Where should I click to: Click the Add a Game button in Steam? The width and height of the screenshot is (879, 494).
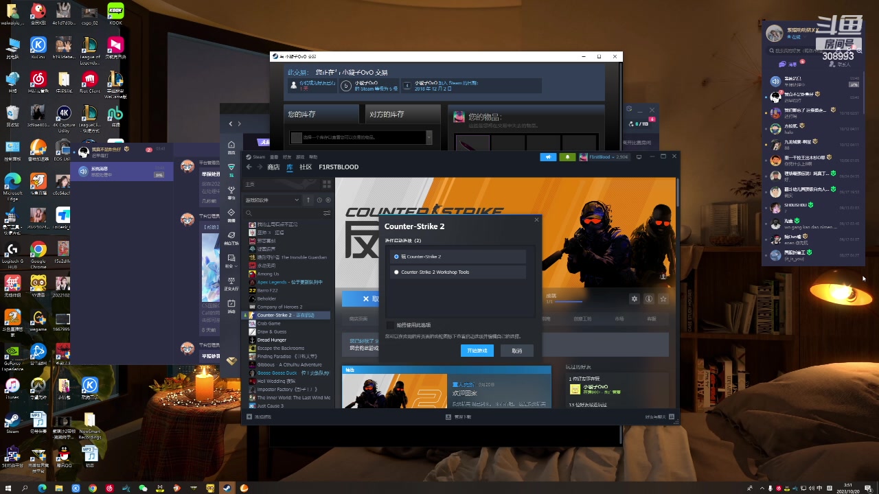259,416
